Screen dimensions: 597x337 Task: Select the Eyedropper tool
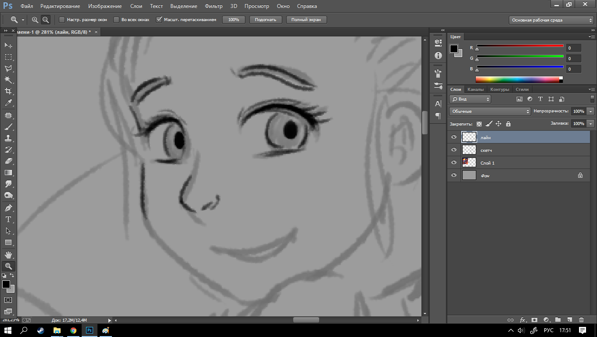tap(8, 103)
